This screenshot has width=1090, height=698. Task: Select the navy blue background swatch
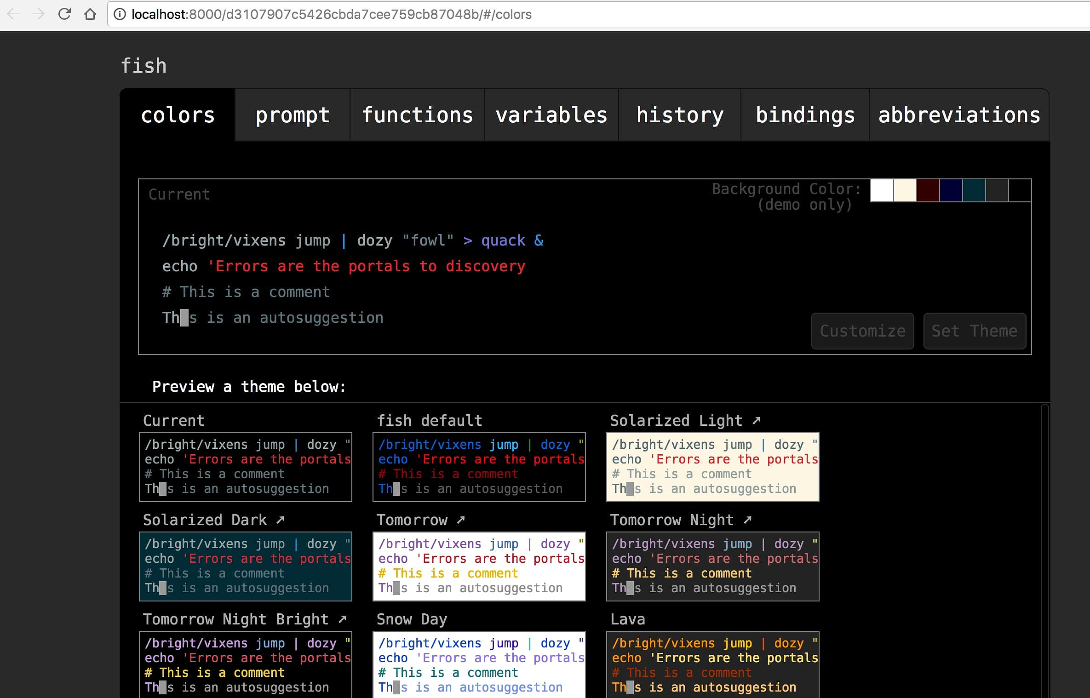(x=951, y=190)
